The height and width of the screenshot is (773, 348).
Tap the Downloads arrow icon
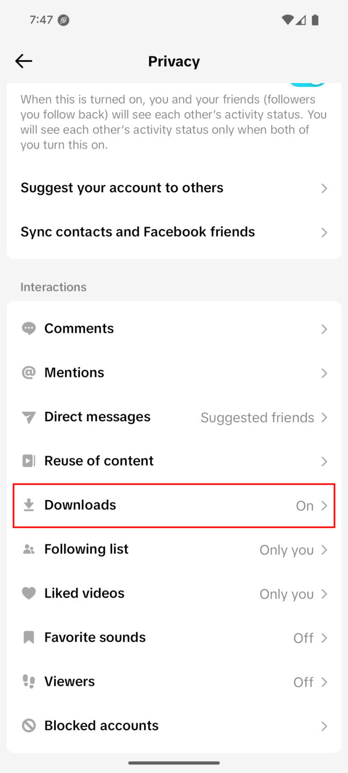[x=28, y=505]
